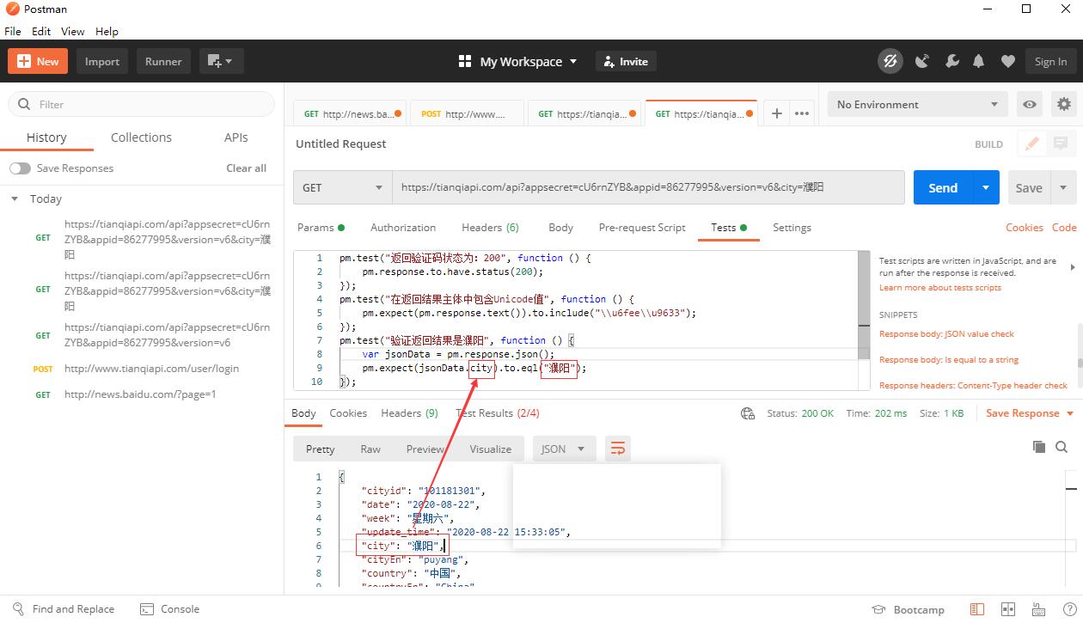1083x623 pixels.
Task: Switch to the Visualize response view
Action: click(x=490, y=449)
